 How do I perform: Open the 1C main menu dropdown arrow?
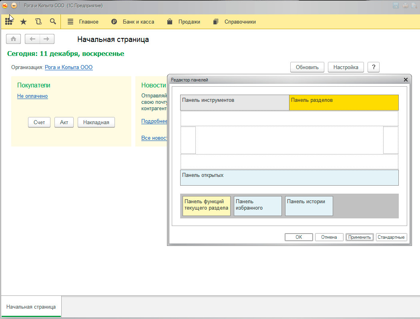pos(14,6)
